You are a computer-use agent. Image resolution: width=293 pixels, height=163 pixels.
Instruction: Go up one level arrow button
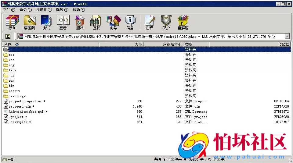click(8, 36)
